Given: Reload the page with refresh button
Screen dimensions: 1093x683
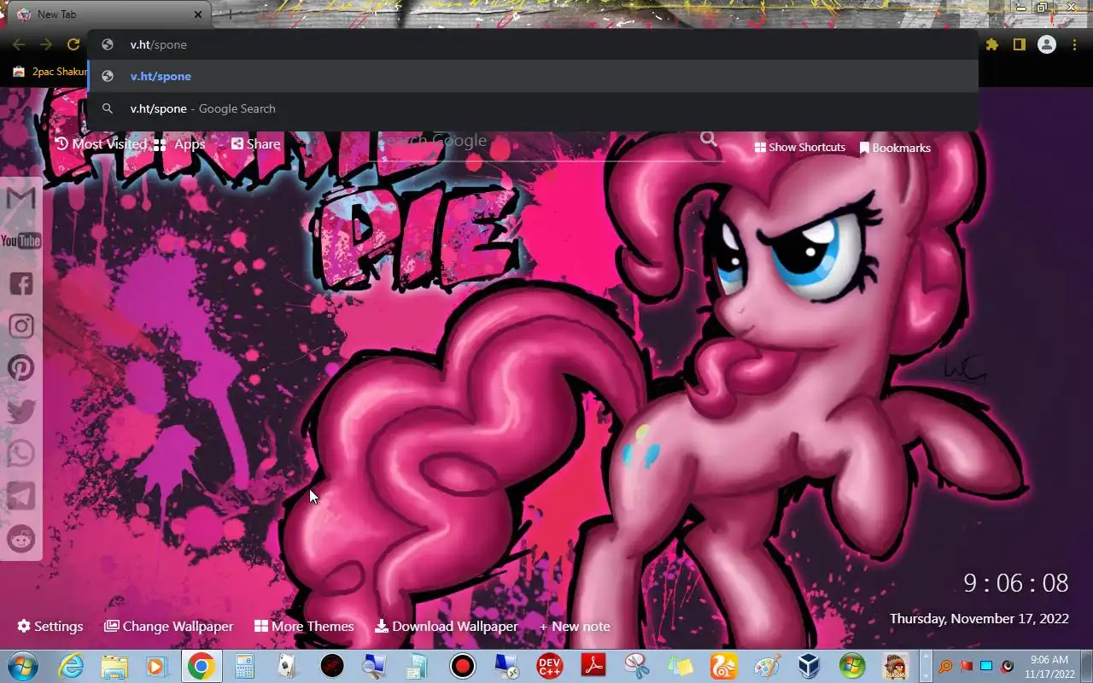Looking at the screenshot, I should (73, 44).
